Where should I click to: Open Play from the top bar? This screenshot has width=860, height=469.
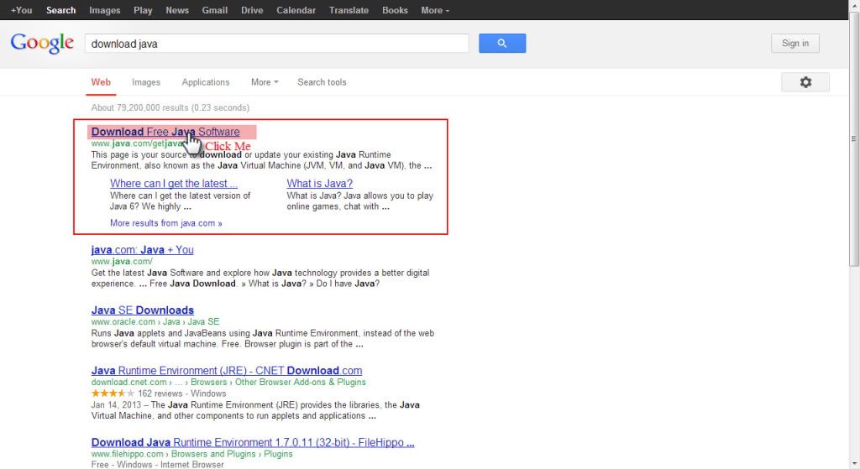pyautogui.click(x=143, y=10)
